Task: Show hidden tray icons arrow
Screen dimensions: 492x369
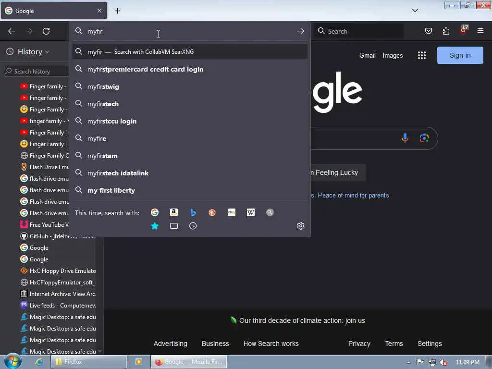Action: point(408,362)
